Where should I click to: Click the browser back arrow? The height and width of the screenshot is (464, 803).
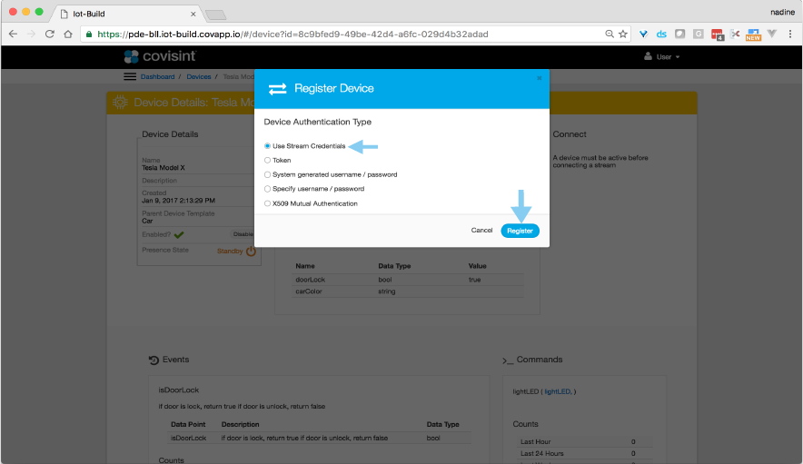pos(13,34)
